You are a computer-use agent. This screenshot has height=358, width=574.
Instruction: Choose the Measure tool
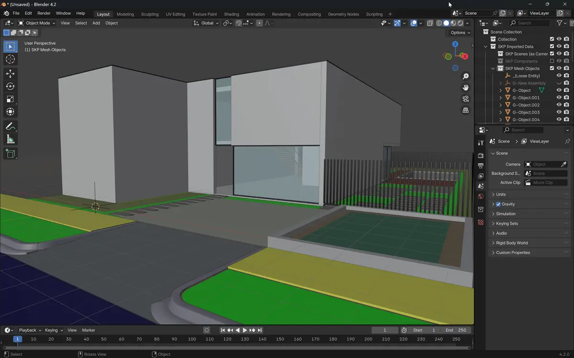[x=10, y=139]
